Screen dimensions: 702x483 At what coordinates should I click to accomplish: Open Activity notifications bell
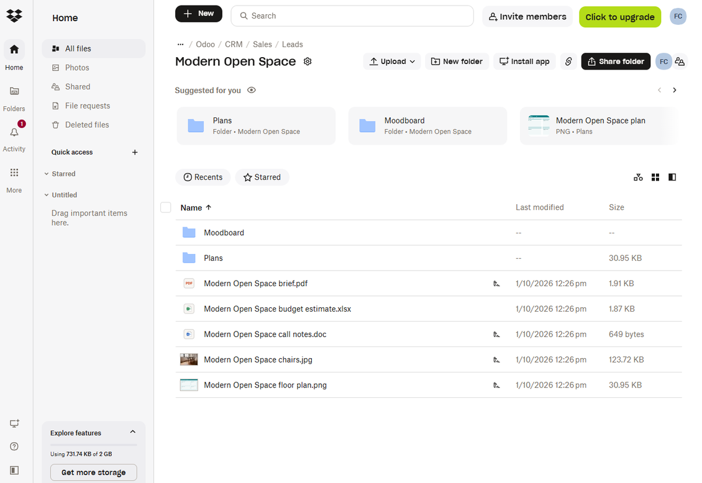click(x=14, y=138)
